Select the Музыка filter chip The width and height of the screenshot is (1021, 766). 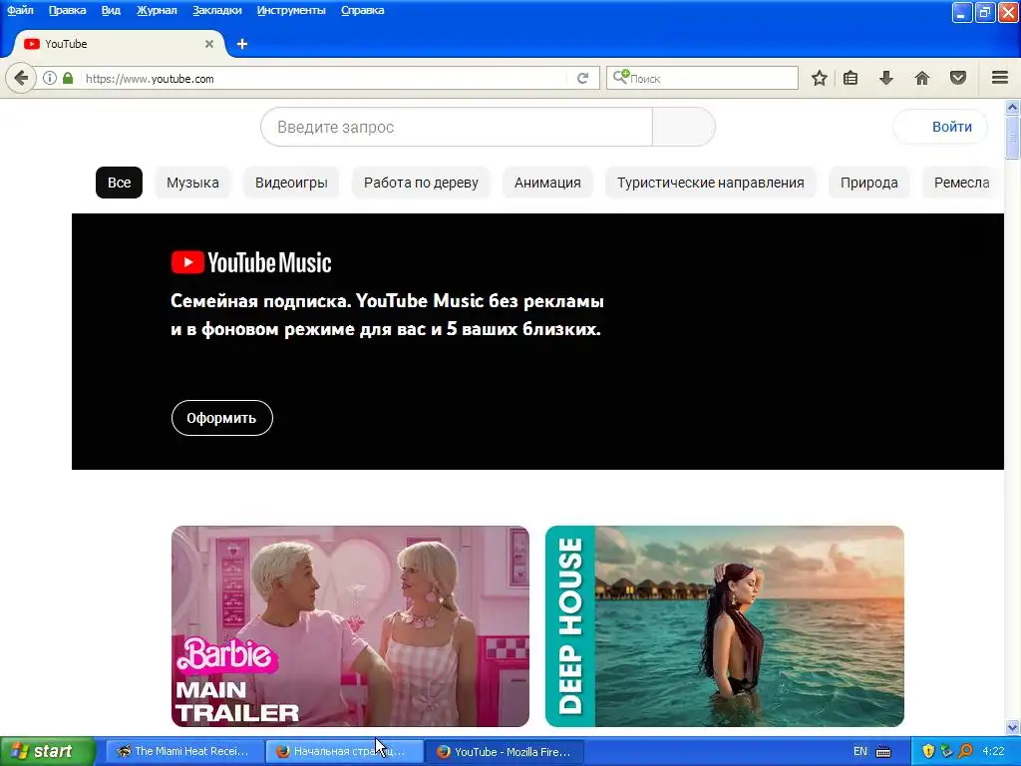pos(192,183)
